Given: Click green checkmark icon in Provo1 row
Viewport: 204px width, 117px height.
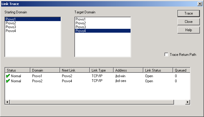Looking at the screenshot, I should (x=8, y=76).
